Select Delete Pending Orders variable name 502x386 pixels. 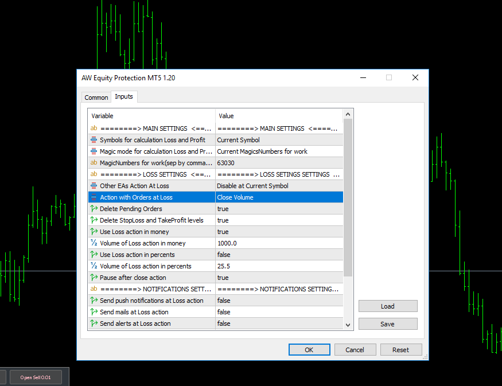click(x=131, y=209)
